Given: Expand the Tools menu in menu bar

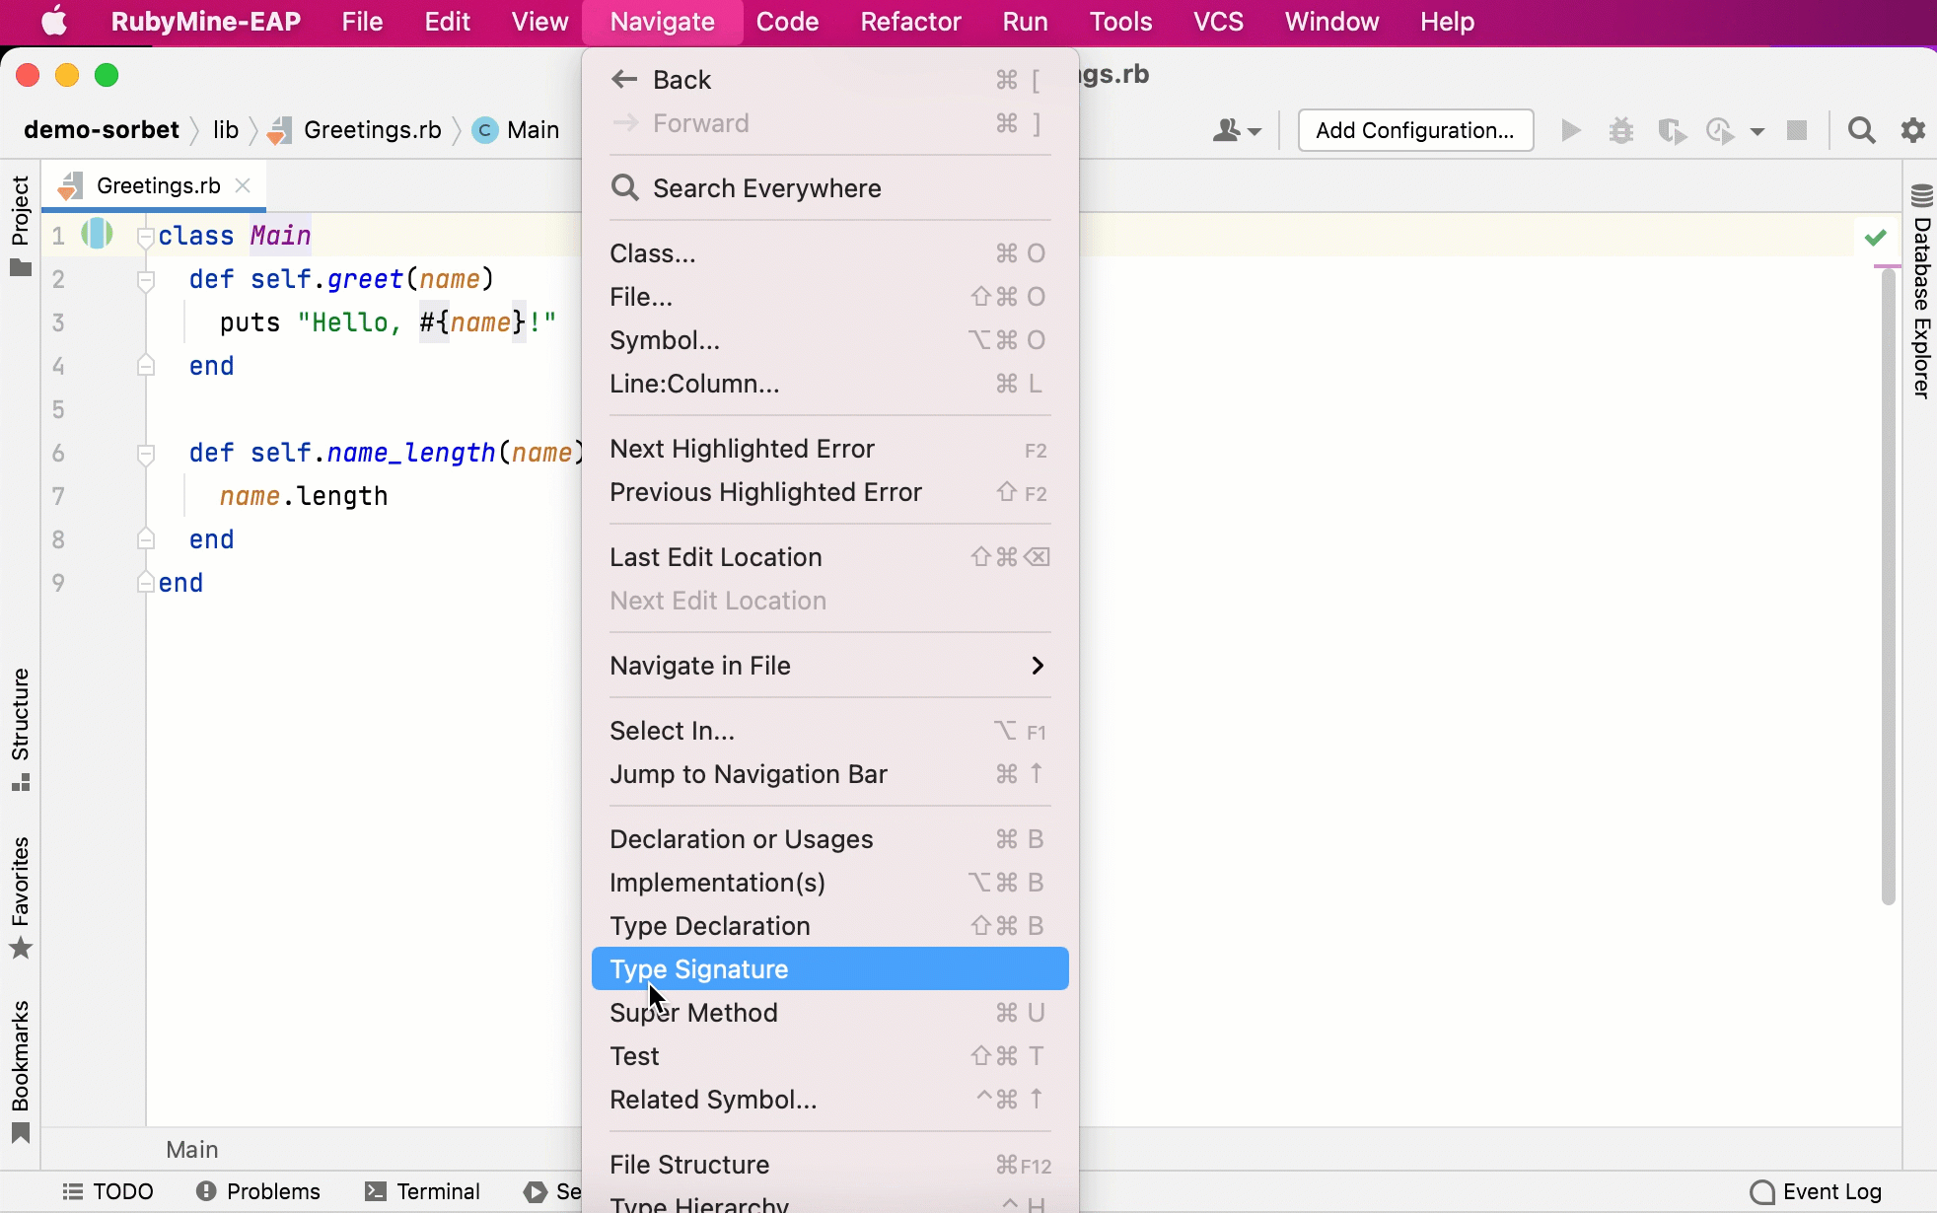Looking at the screenshot, I should [x=1120, y=21].
